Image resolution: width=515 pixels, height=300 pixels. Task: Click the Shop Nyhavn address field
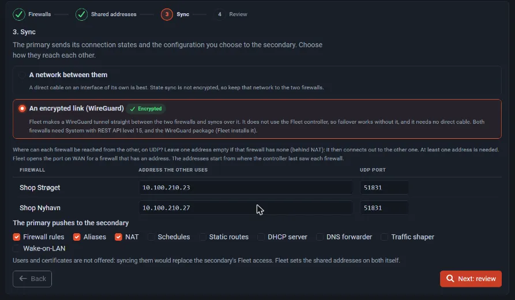point(246,208)
